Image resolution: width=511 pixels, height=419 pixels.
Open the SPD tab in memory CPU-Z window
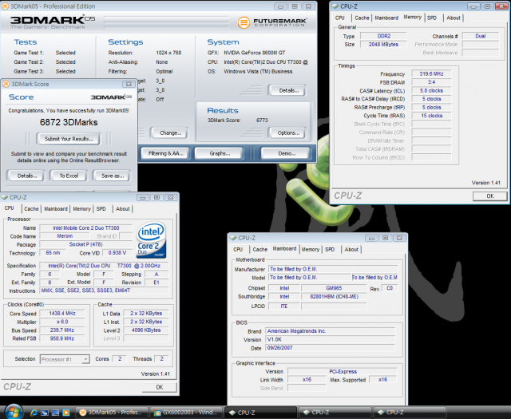[x=432, y=18]
